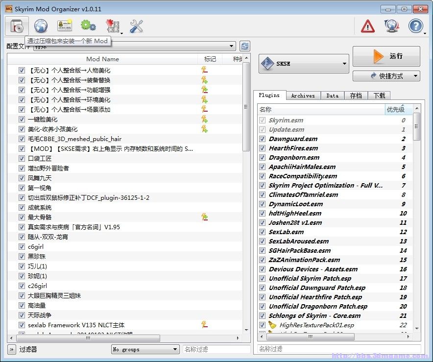Select the ClimatesOfTamriel.esm plugin row
433x362 pixels.
pyautogui.click(x=335, y=194)
